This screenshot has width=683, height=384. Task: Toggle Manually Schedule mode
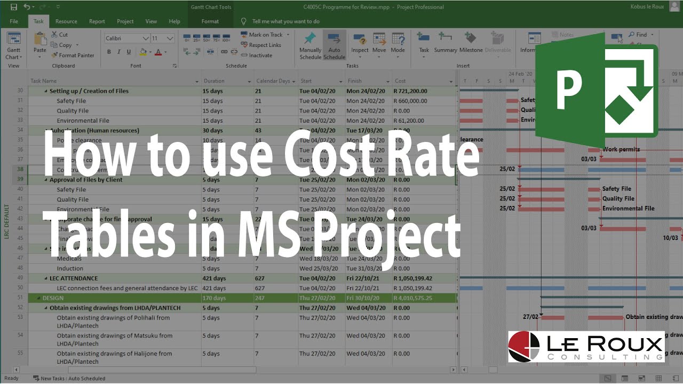[x=310, y=46]
